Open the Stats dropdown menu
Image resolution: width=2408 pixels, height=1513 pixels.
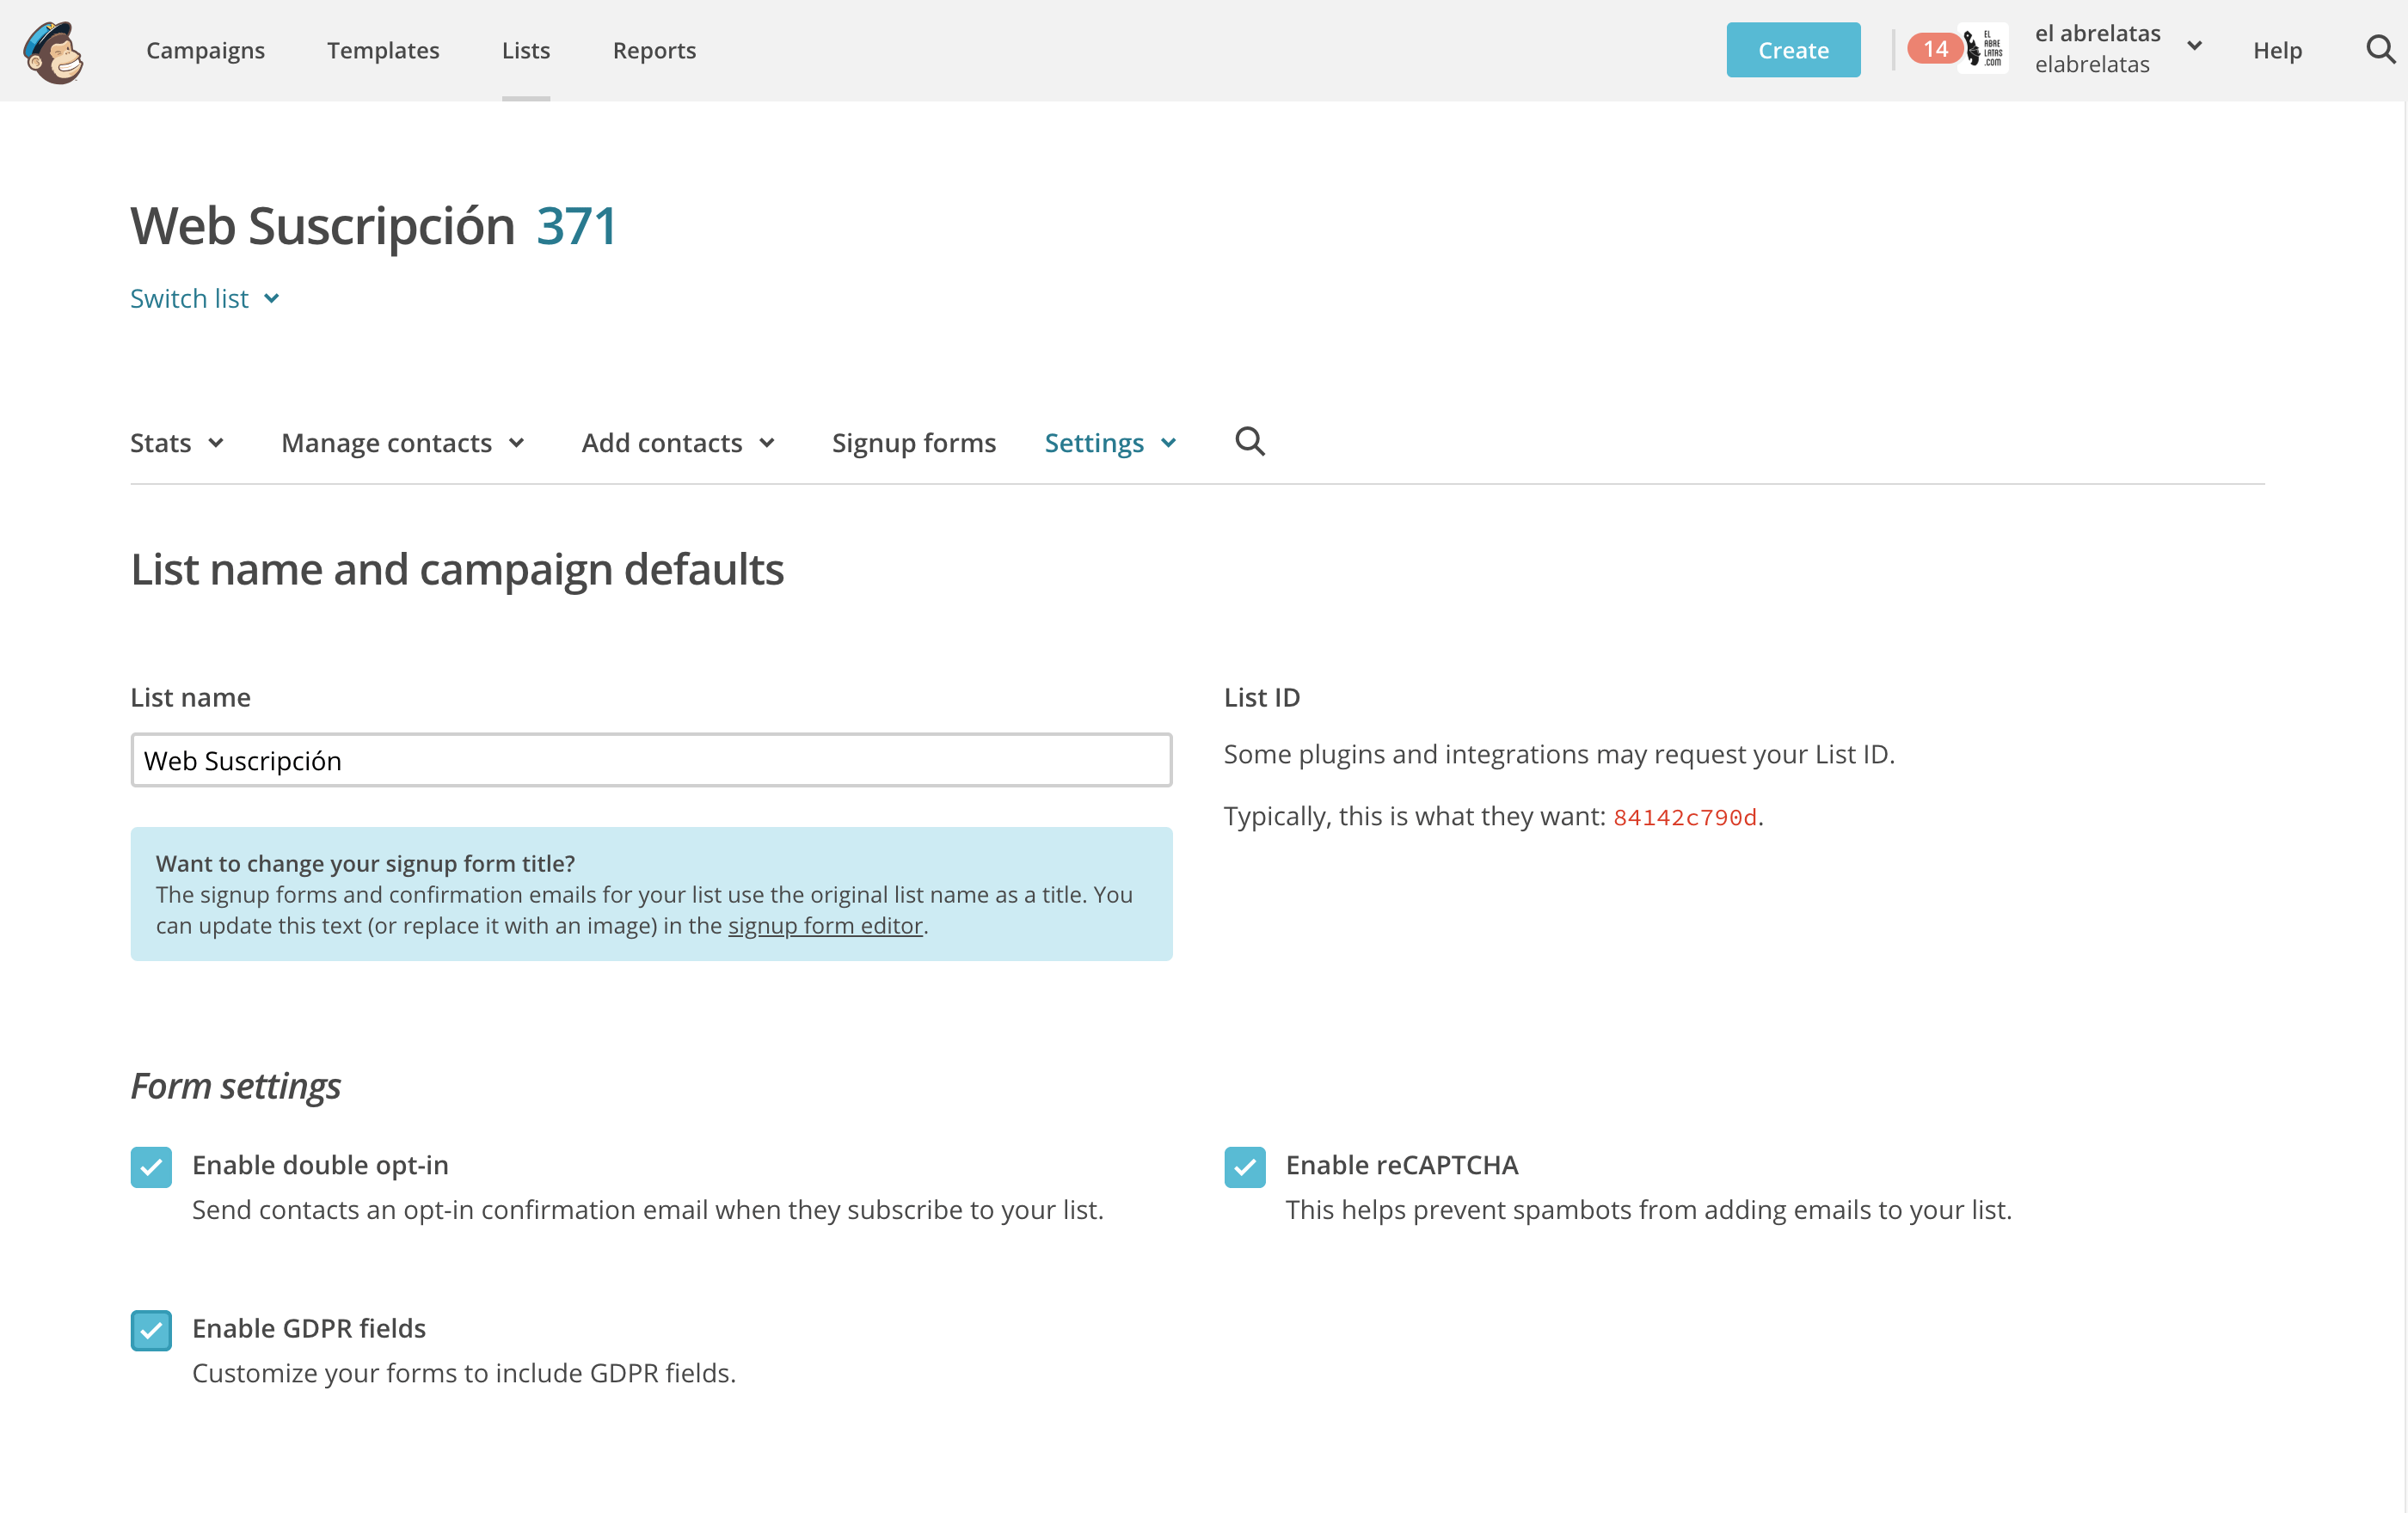point(177,443)
